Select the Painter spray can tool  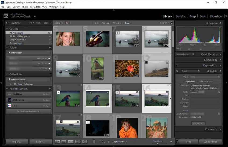click(94, 141)
